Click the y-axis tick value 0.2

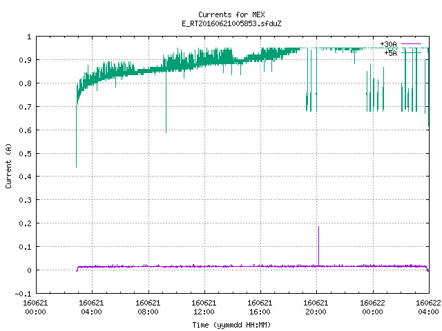click(x=25, y=223)
